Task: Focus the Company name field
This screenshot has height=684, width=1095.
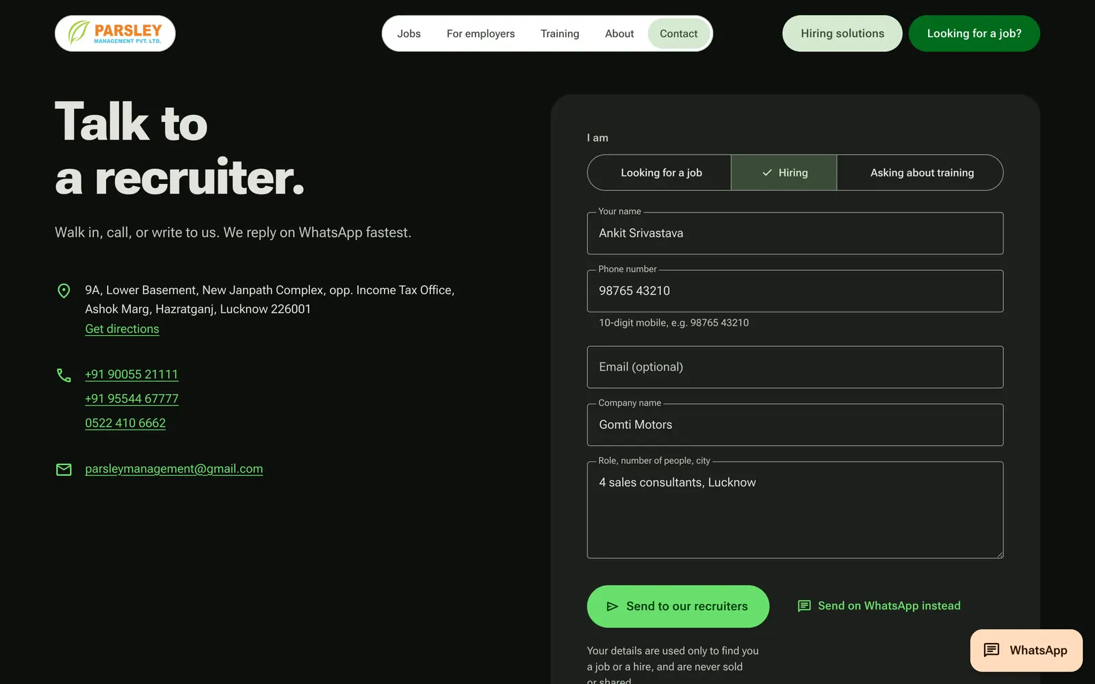Action: 795,425
